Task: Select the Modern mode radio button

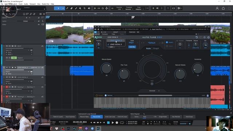Action: tap(167, 42)
